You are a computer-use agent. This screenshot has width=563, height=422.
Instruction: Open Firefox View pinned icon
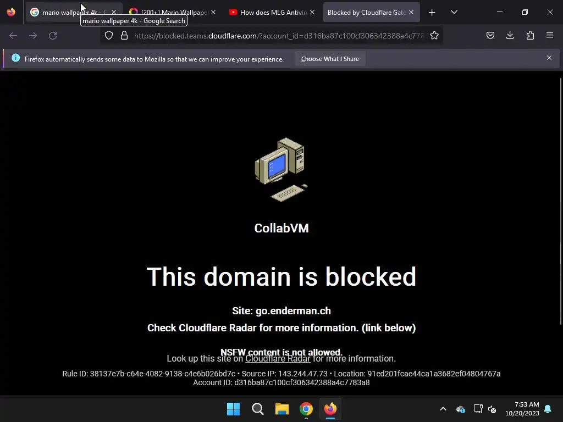click(x=11, y=12)
